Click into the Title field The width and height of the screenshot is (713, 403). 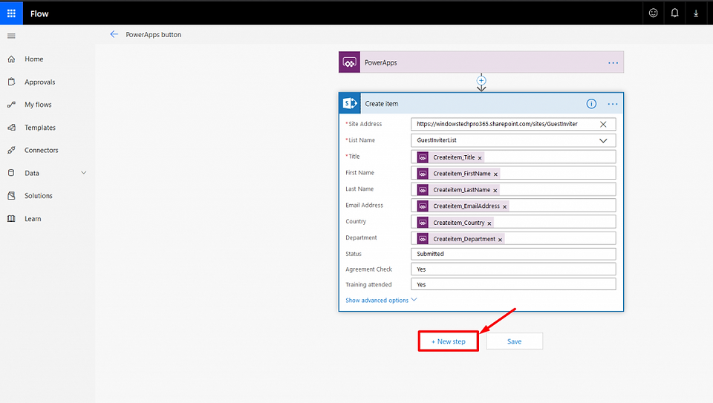tap(513, 157)
